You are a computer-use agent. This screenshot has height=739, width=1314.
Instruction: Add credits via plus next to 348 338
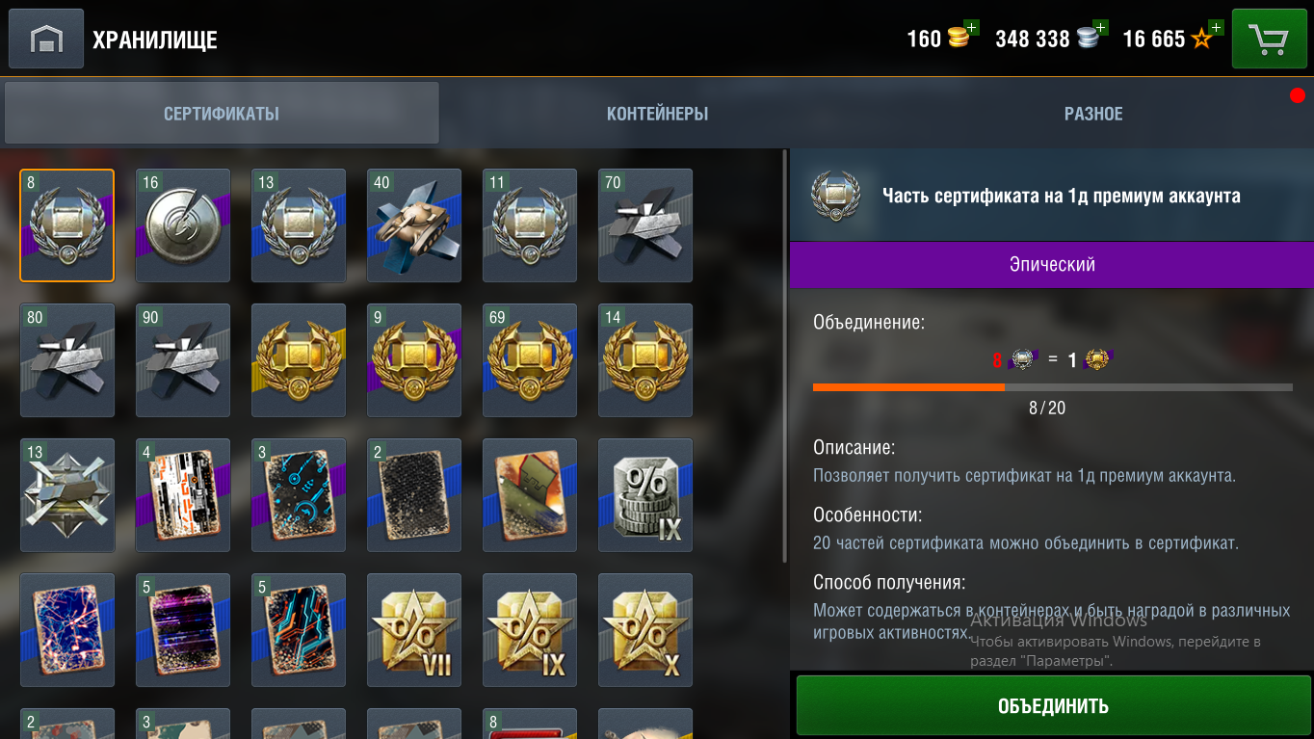point(1100,28)
